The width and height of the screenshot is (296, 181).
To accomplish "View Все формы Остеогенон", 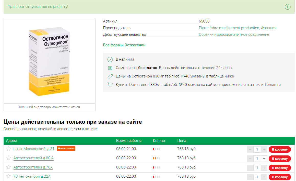I will (124, 45).
